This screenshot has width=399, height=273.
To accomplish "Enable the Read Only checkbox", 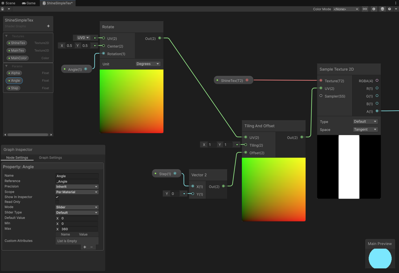I will click(x=57, y=202).
